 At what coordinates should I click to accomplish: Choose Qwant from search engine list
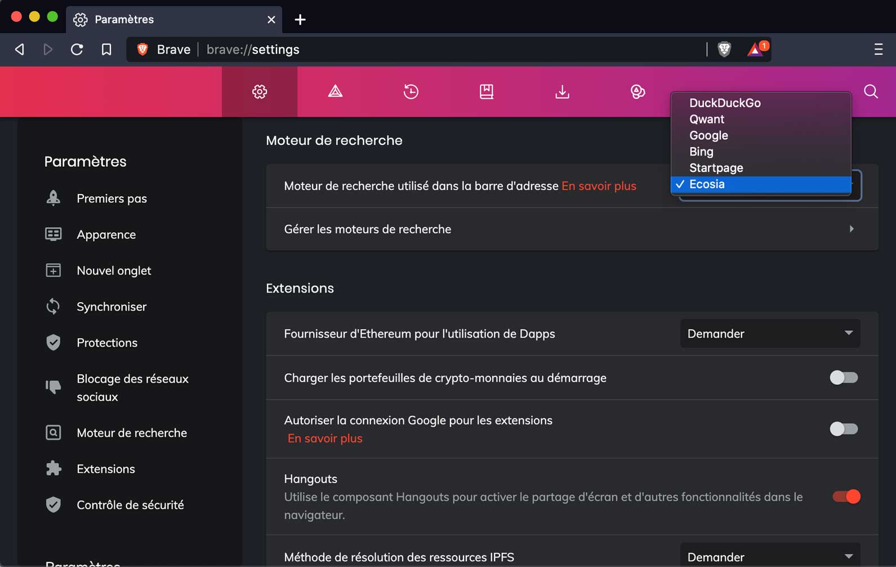(761, 119)
